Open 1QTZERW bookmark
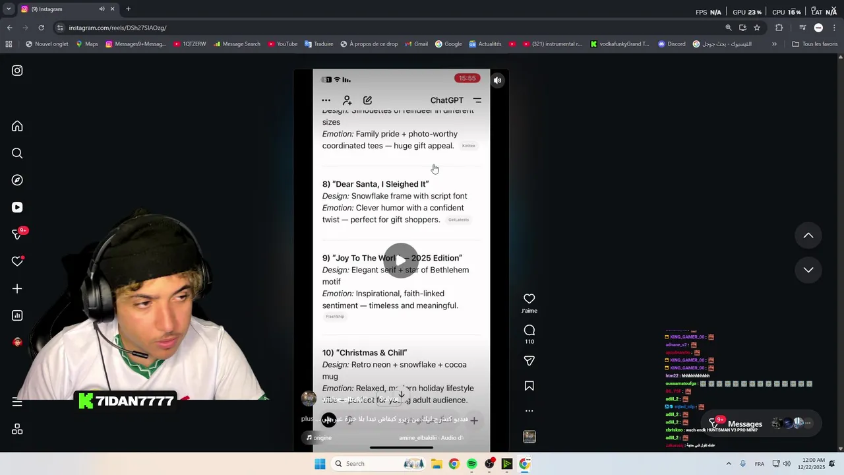Viewport: 844px width, 475px height. click(190, 44)
